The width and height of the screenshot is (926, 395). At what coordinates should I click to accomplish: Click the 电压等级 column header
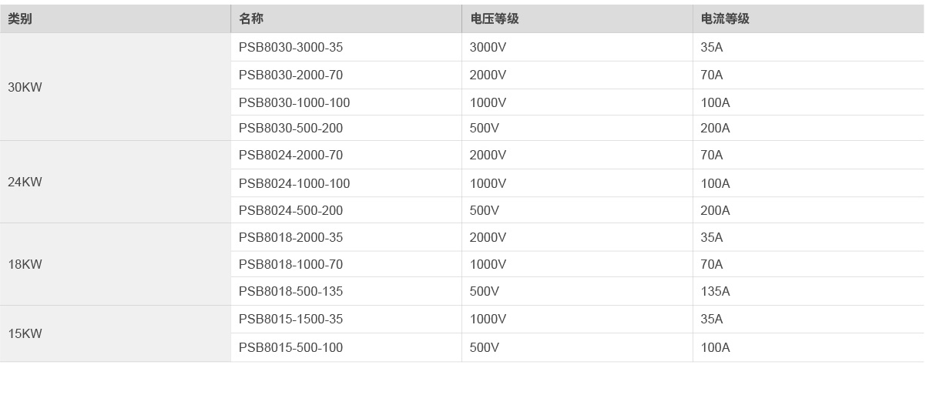(x=494, y=19)
